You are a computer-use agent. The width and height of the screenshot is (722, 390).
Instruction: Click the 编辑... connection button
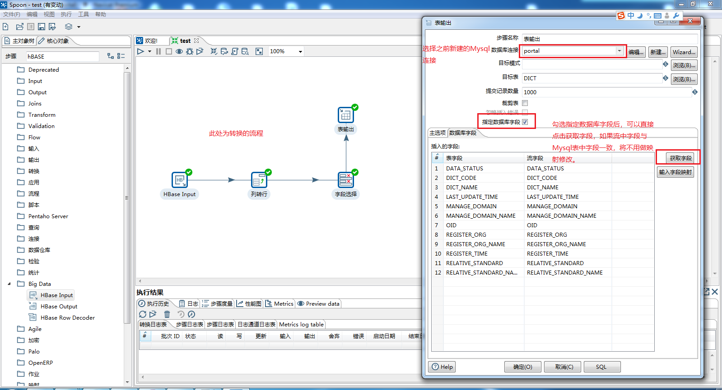click(x=636, y=52)
